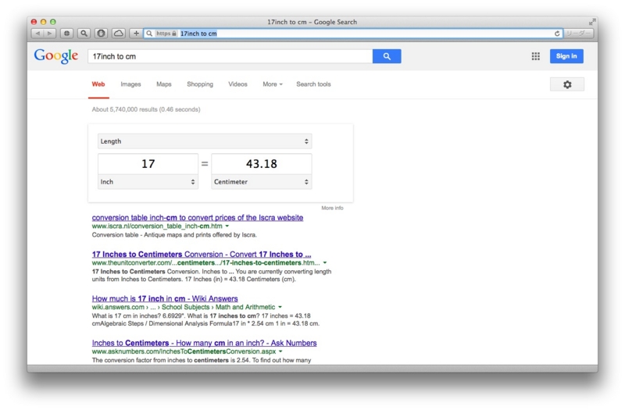Click the More info link
This screenshot has height=410, width=625.
pos(333,208)
